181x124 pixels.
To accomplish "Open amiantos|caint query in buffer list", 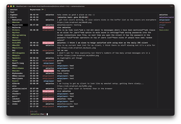I will [x=19, y=89].
